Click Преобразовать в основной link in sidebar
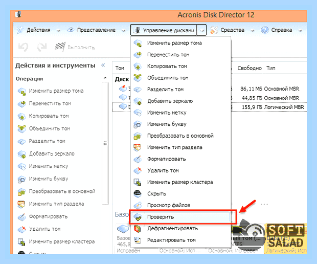Viewport: 317px width, 264px height. tap(62, 191)
